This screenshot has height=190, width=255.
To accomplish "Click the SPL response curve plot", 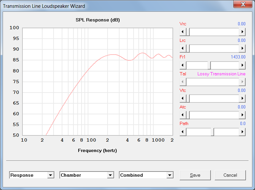I will pyautogui.click(x=97, y=82).
